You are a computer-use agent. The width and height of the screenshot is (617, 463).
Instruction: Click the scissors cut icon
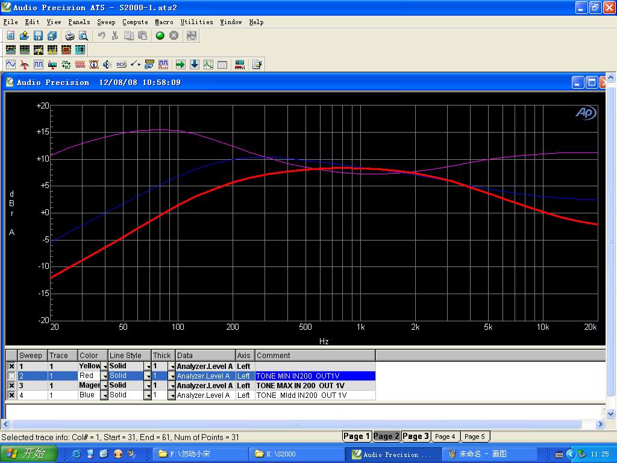114,36
